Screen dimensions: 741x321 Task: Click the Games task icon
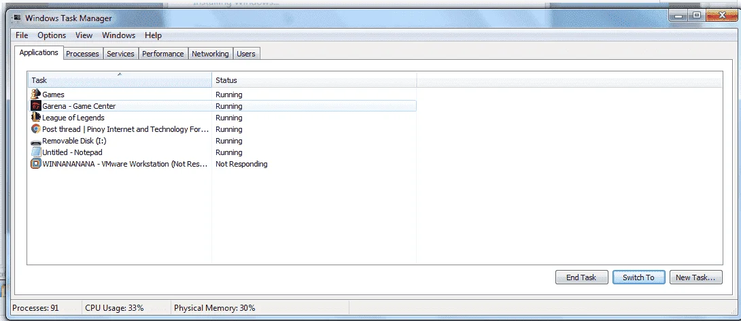pyautogui.click(x=36, y=94)
